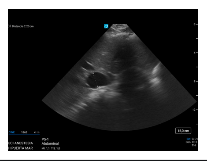The width and height of the screenshot is (207, 161).
Task: Click the MI: 1,1 index readout
Action: tap(46, 148)
